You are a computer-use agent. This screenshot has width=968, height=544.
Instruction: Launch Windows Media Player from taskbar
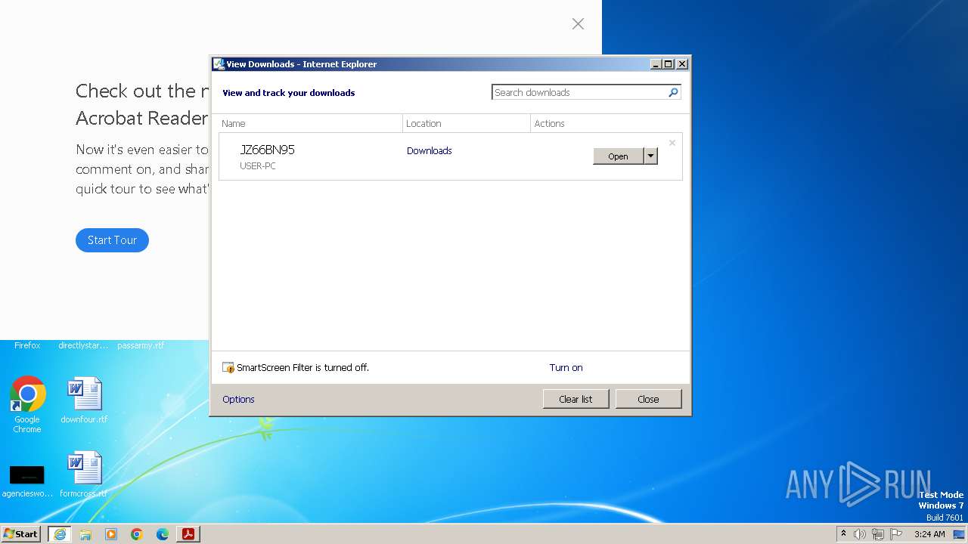pyautogui.click(x=111, y=534)
